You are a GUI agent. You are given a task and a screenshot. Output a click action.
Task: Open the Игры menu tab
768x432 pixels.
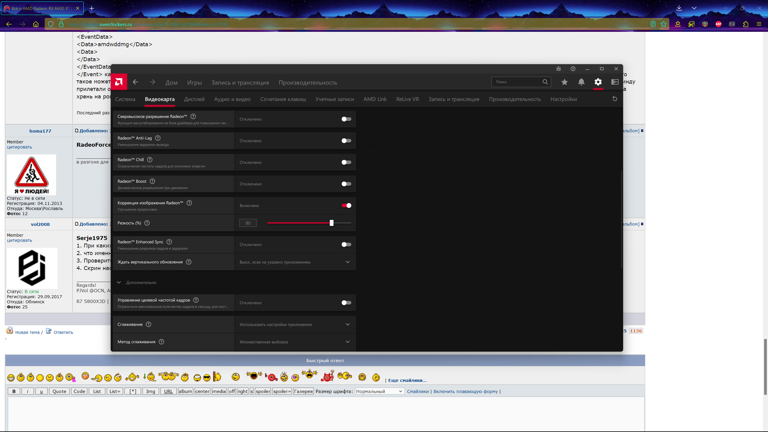pos(194,82)
